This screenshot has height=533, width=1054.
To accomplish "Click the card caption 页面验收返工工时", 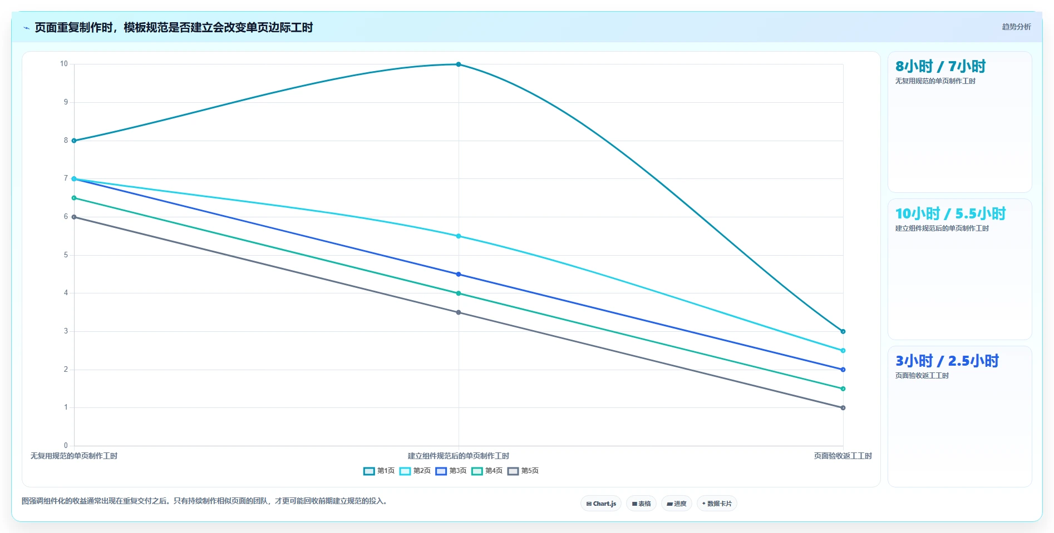I will [x=922, y=376].
